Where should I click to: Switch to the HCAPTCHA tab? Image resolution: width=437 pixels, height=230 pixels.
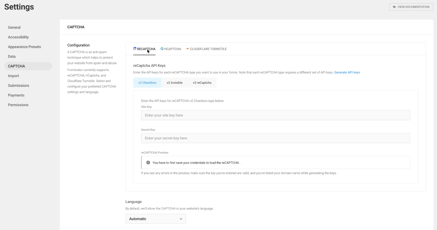click(x=172, y=49)
